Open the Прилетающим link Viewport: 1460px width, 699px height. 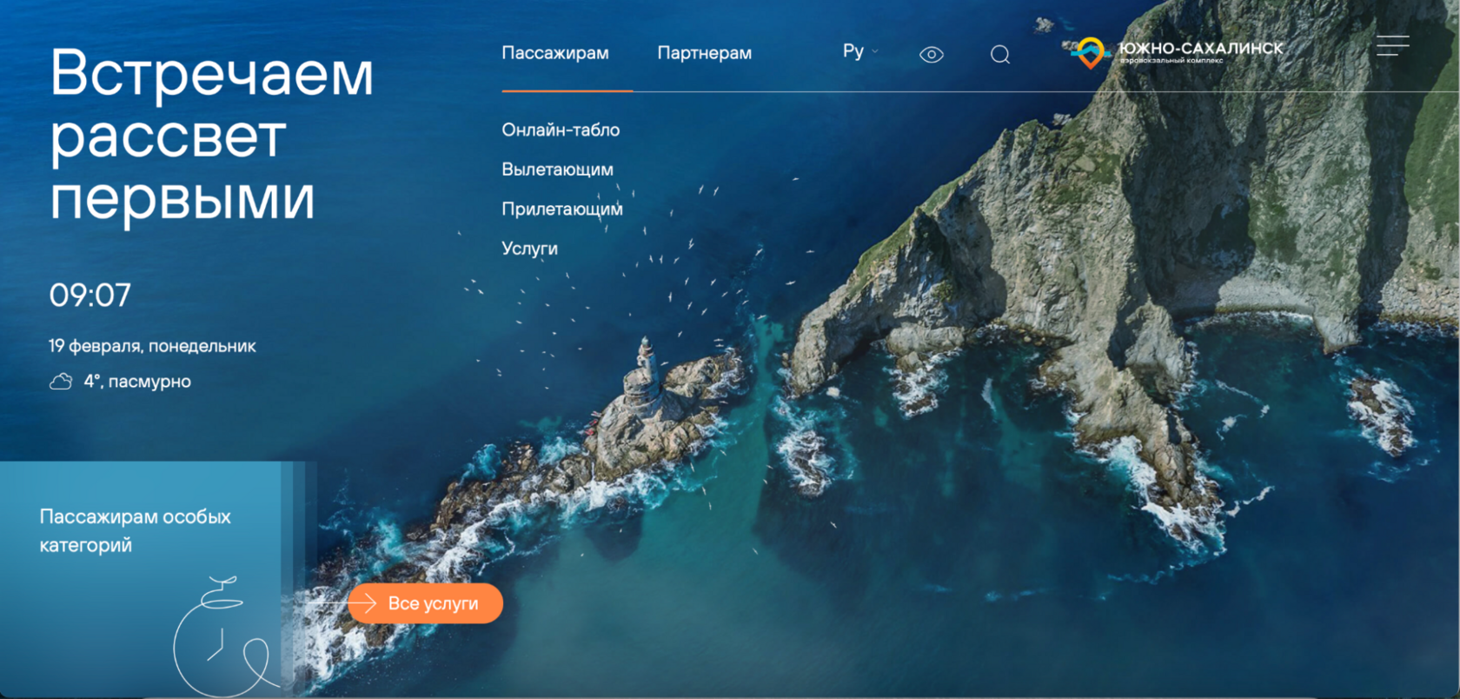coord(561,209)
